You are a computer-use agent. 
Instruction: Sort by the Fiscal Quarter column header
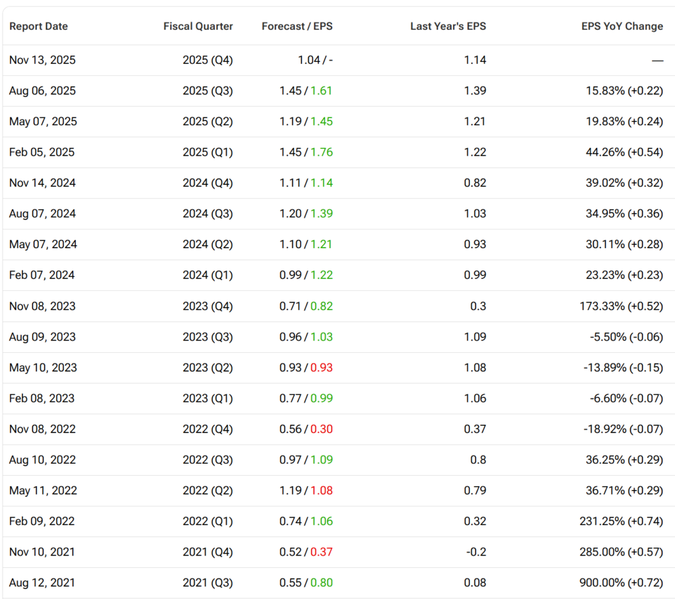click(x=198, y=26)
